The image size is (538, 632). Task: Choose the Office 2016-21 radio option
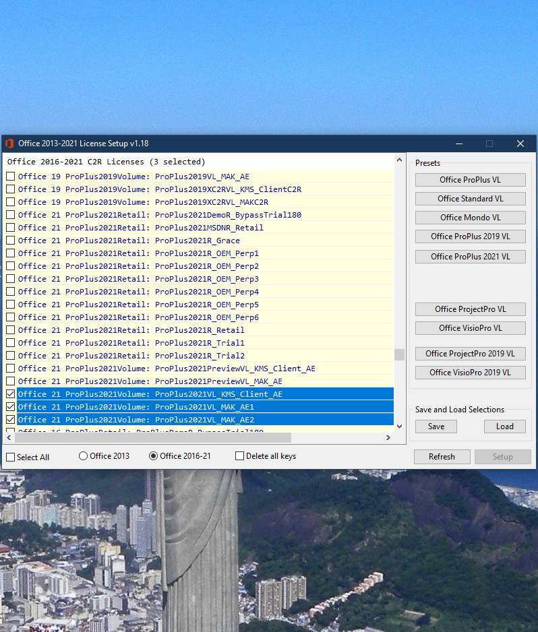click(x=154, y=456)
